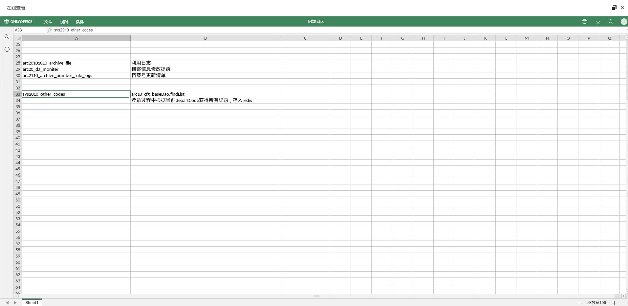
Task: Click the previous sheet arrow
Action: pyautogui.click(x=7, y=303)
